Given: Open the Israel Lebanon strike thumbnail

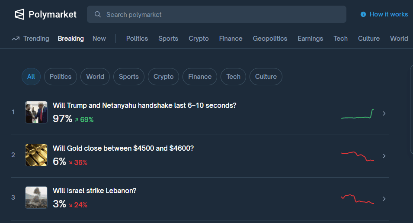Looking at the screenshot, I should [x=36, y=197].
